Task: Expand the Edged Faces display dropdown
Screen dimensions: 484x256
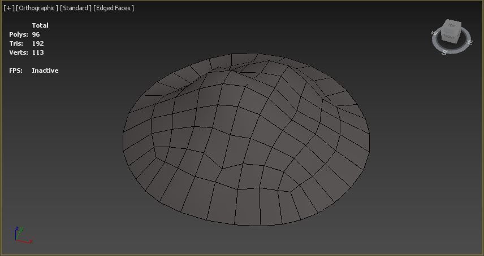Action: [x=114, y=8]
